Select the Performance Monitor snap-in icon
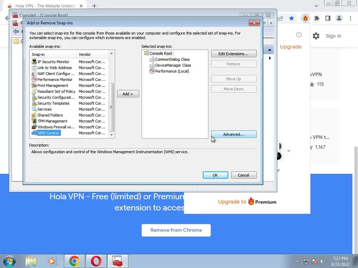 pyautogui.click(x=34, y=79)
